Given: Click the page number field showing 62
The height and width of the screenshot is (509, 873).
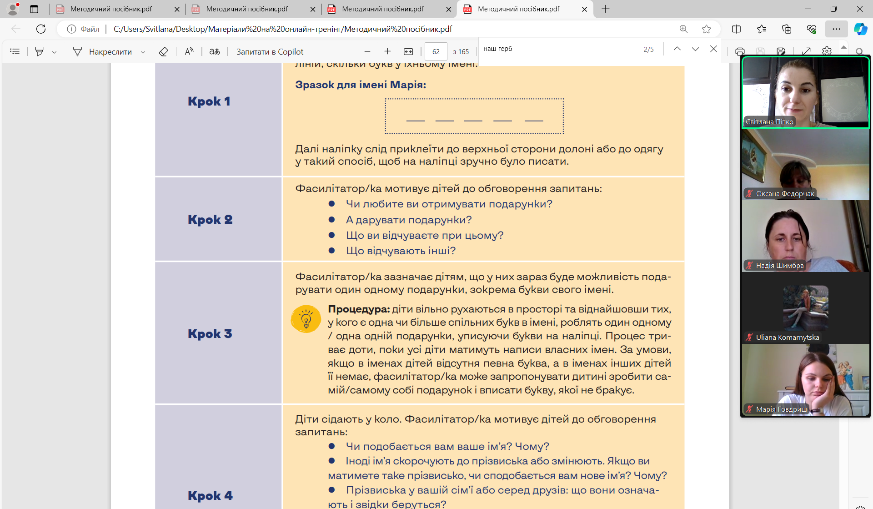Looking at the screenshot, I should tap(436, 51).
